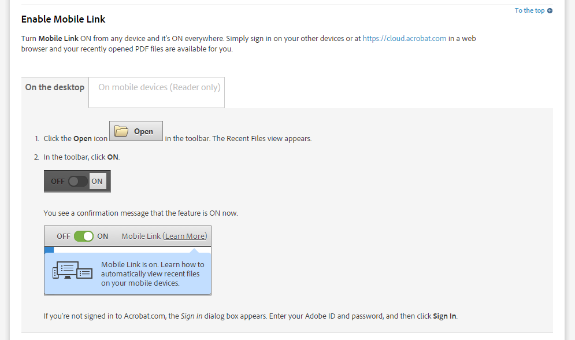Click the devices illustration inside the blue tooltip

point(72,271)
